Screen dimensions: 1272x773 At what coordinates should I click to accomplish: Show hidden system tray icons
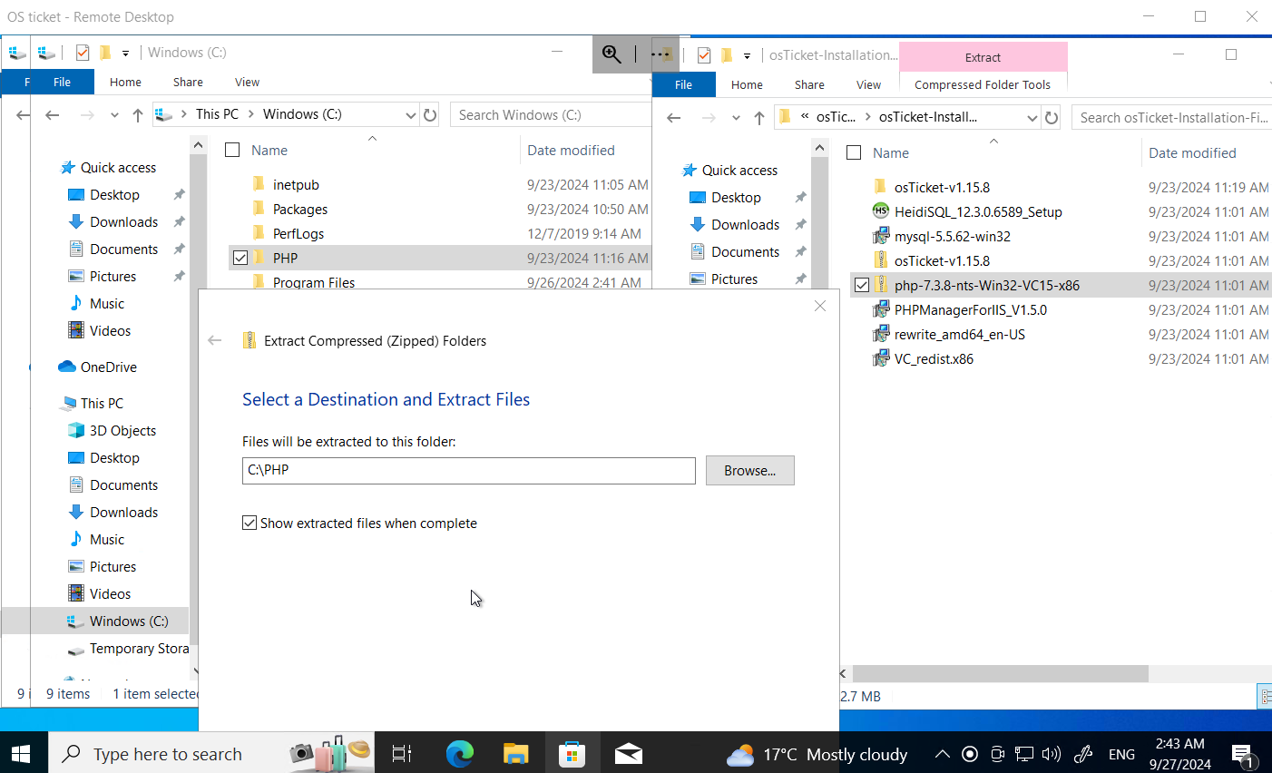(x=943, y=754)
